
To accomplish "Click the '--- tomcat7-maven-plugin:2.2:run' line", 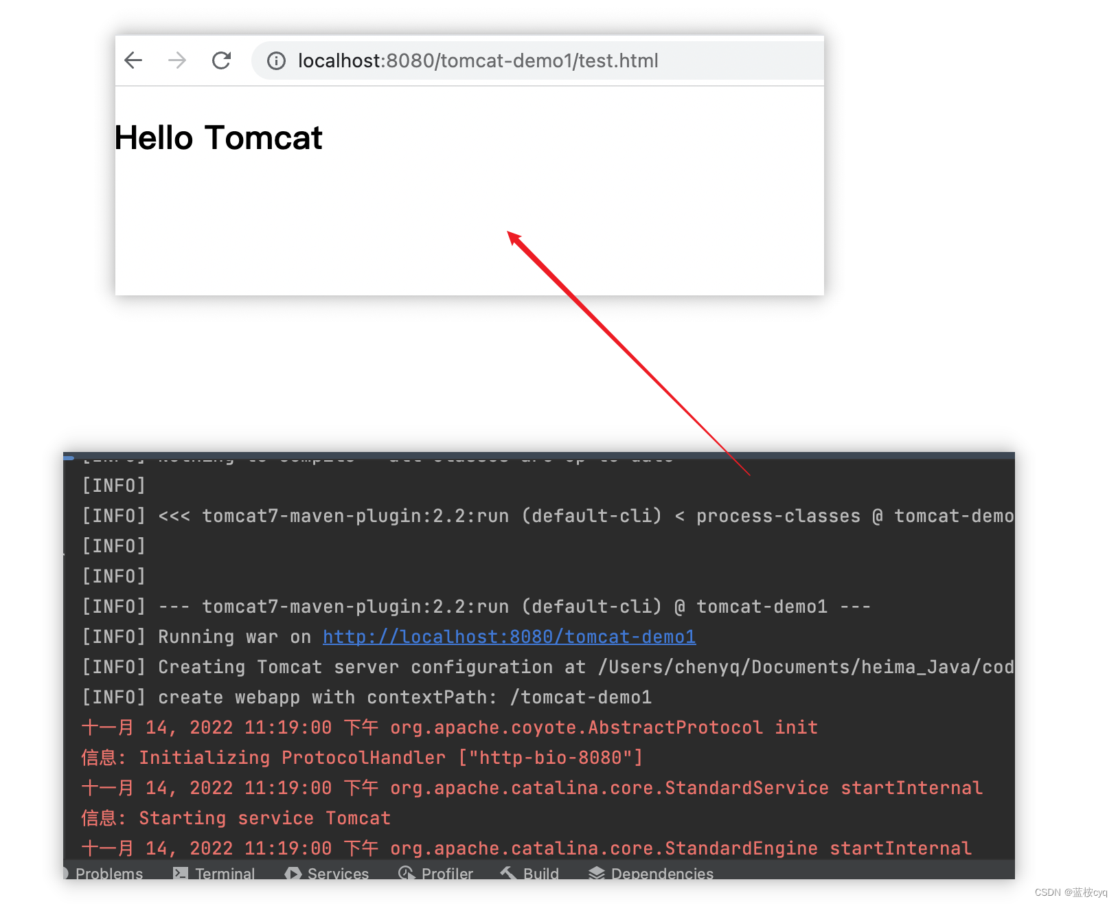I will pos(477,607).
